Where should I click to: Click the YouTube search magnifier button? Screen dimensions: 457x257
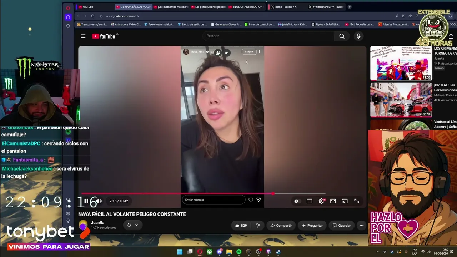[x=342, y=36]
